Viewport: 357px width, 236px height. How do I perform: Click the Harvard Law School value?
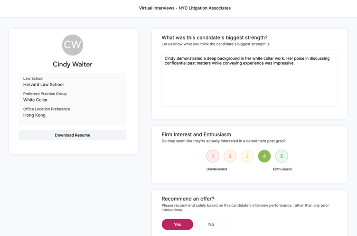tap(43, 85)
